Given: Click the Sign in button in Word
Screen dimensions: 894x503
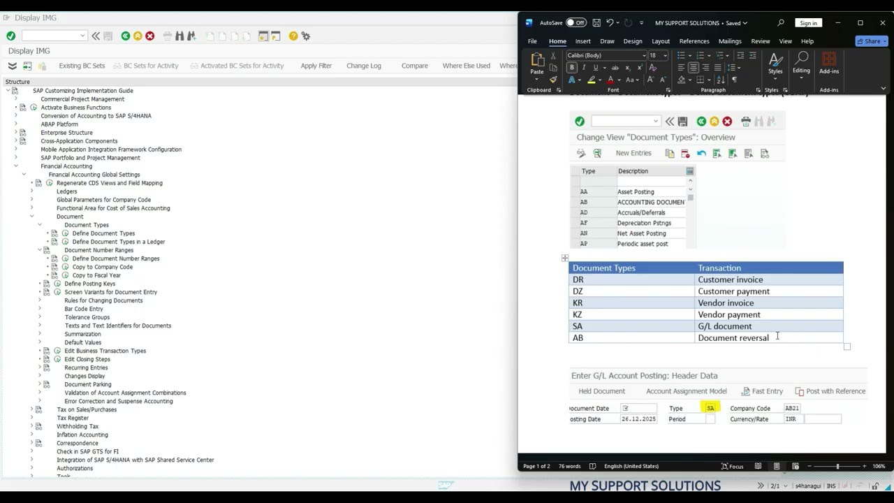Looking at the screenshot, I should coord(808,23).
